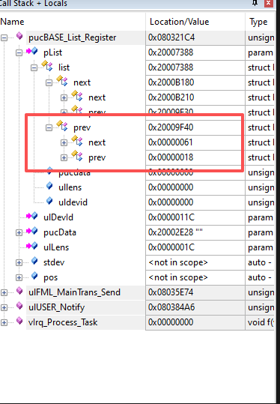Click the variable icon beside stdev
Screen dimensions: 280x404
coord(34,261)
